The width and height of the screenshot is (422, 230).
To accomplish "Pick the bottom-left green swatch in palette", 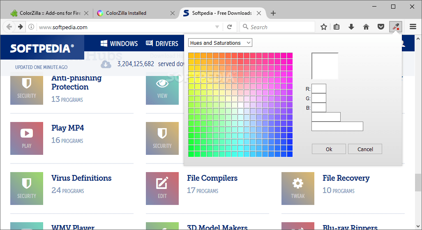I will pyautogui.click(x=191, y=154).
